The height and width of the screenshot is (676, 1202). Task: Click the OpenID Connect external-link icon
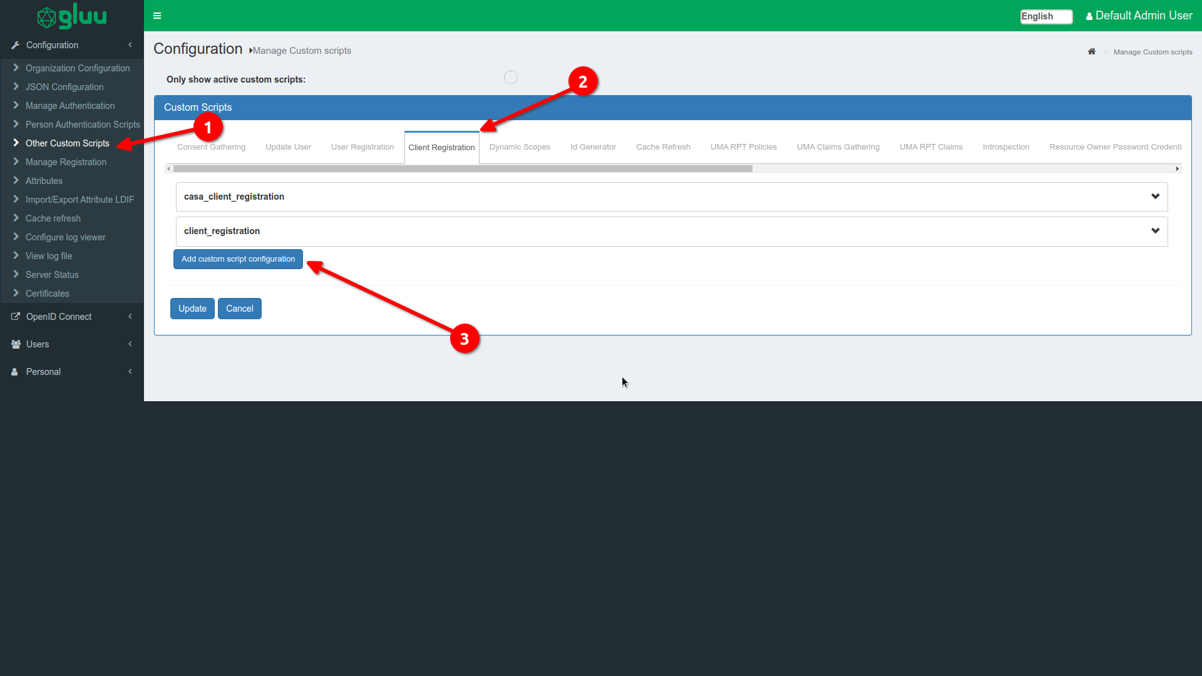tap(16, 317)
